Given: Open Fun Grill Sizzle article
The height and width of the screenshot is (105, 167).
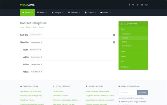Looking at the screenshot, I should pos(58,91).
